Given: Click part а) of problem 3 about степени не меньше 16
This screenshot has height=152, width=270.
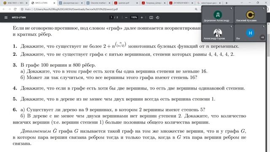Looking at the screenshot, I should click(114, 71).
